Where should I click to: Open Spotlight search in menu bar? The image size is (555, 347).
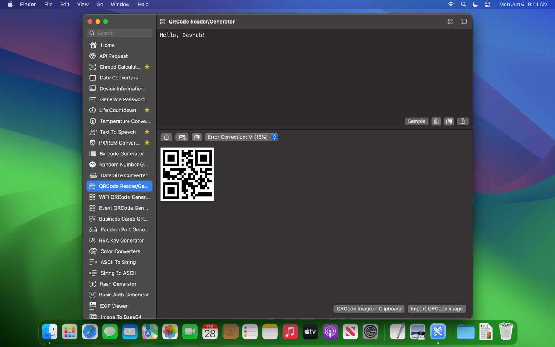[x=463, y=4]
